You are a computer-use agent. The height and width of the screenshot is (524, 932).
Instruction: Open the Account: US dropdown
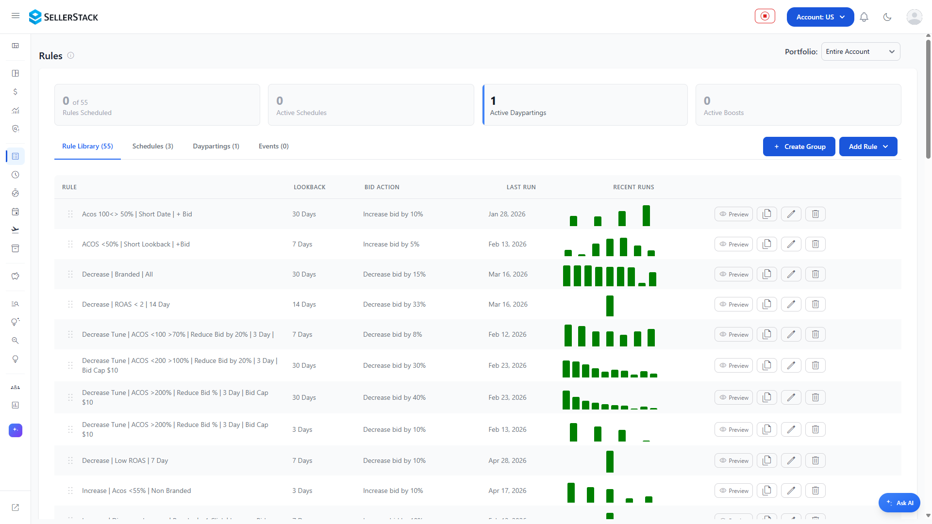click(820, 17)
